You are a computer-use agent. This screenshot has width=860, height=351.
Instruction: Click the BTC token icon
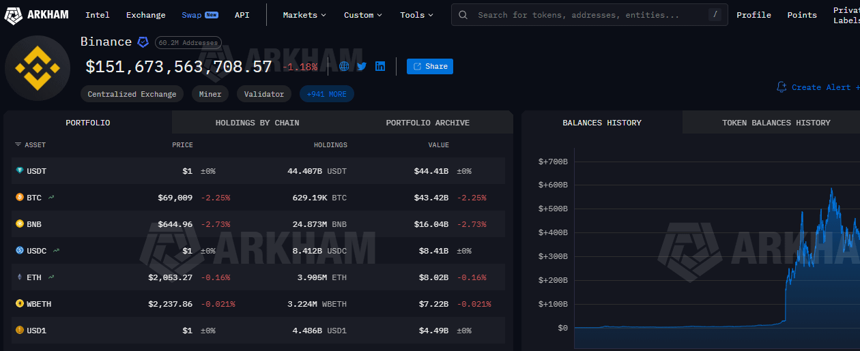(20, 198)
